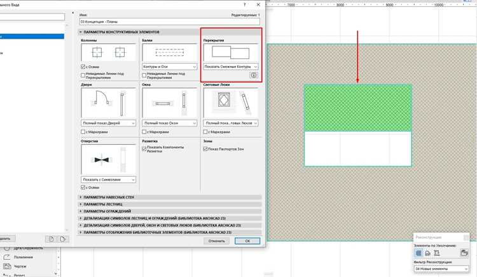Uncheck 'Показ Паспортов Зон' checkbox

coord(205,149)
